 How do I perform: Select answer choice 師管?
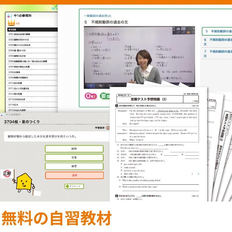click(x=74, y=149)
